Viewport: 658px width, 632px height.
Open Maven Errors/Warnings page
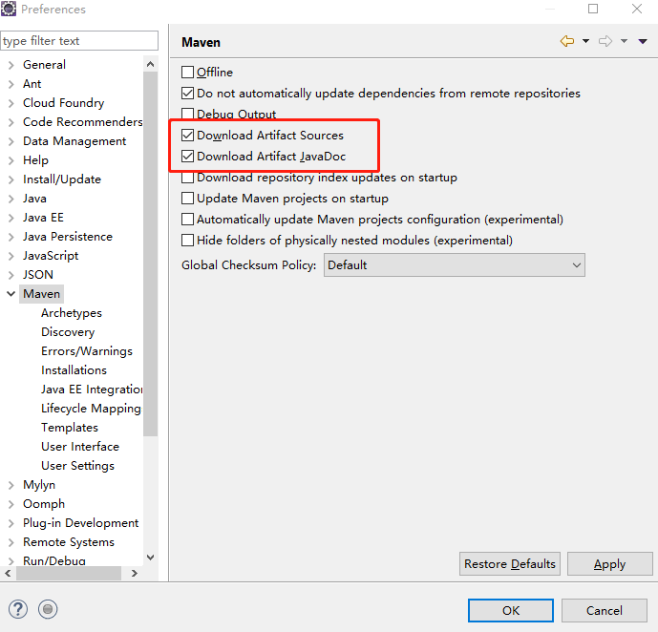coord(87,351)
